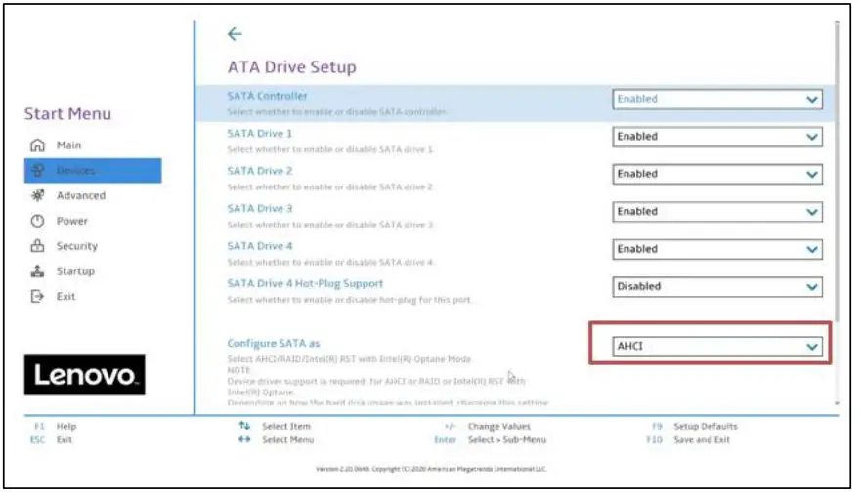Open the SATA Drive 4 dropdown
This screenshot has height=497, width=862.
coord(717,249)
